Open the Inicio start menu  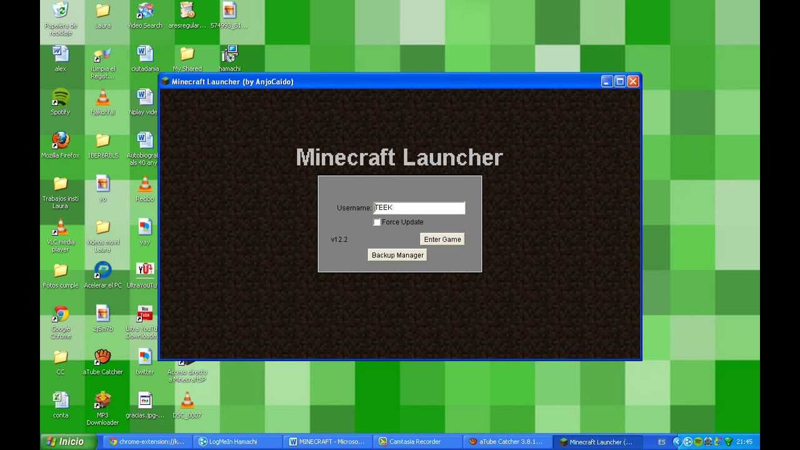click(x=69, y=442)
